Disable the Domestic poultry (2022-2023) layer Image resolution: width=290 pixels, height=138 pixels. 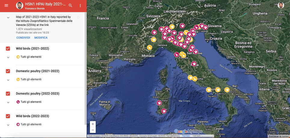tap(8, 94)
